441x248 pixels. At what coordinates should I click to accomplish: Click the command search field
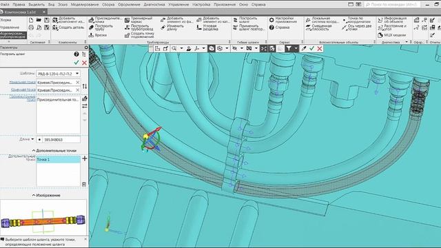tap(393, 5)
